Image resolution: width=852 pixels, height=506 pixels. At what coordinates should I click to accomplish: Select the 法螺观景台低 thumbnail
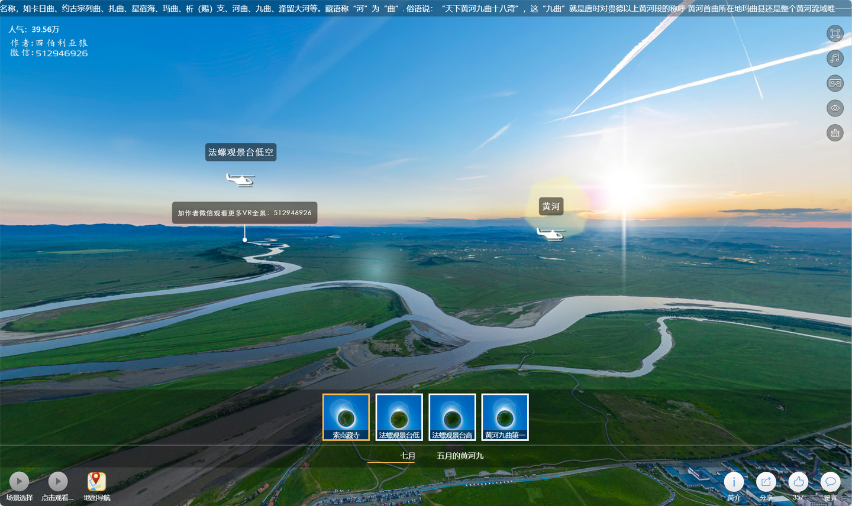click(x=399, y=417)
